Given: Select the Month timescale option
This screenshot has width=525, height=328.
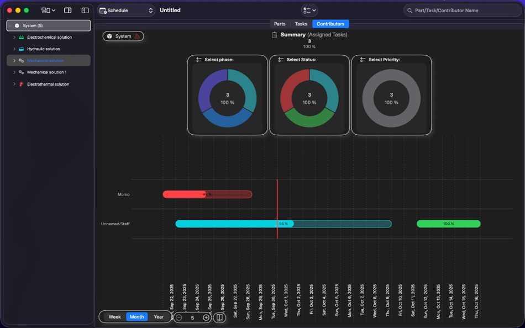Looking at the screenshot, I should pos(136,316).
